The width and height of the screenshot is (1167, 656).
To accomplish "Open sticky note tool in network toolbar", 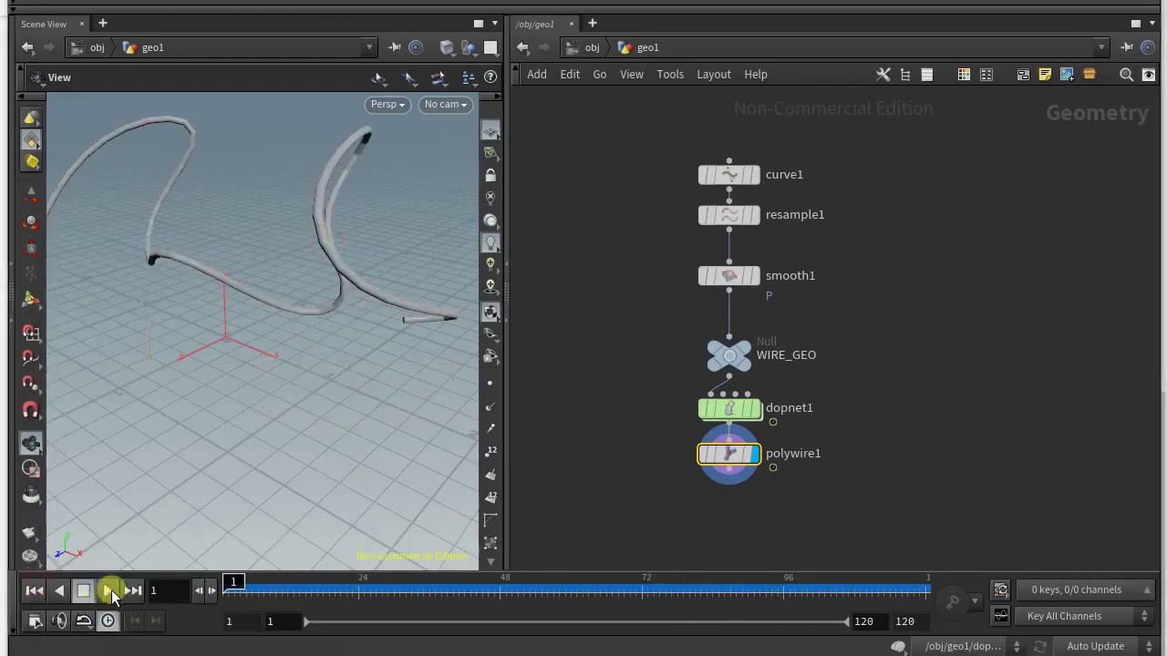I will (1045, 75).
